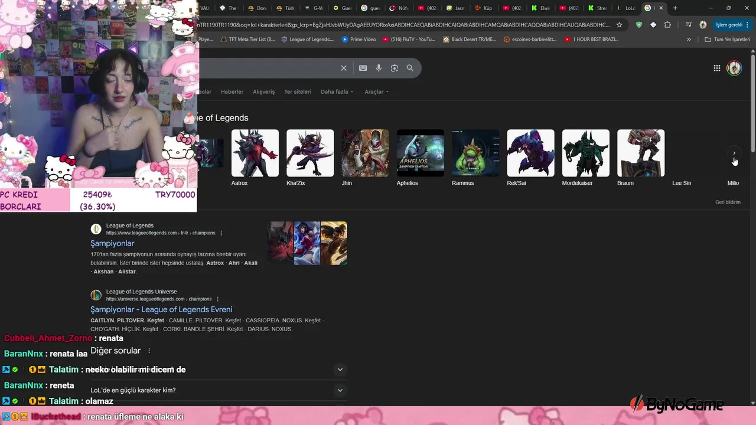Viewport: 756px width, 425px height.
Task: Open the Google account avatar menu
Action: pyautogui.click(x=734, y=68)
